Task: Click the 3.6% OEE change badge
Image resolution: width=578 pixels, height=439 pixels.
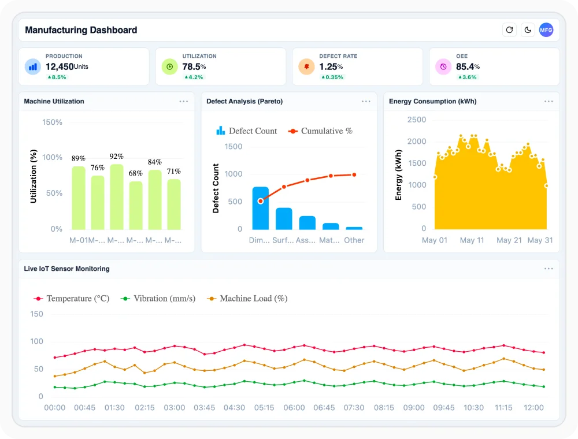Action: click(x=467, y=77)
